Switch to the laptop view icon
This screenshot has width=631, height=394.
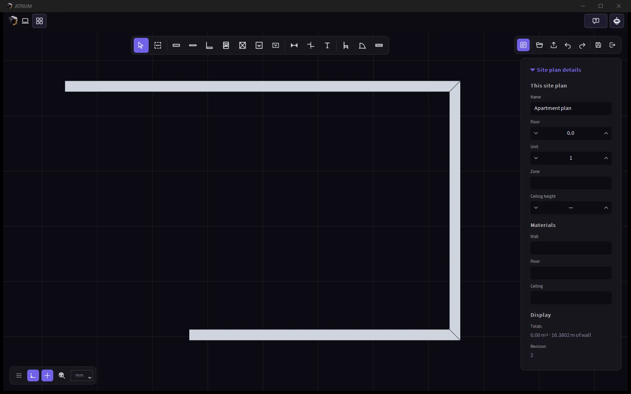pos(25,21)
